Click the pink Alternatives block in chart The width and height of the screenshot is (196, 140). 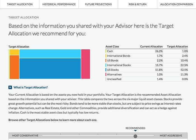coord(85,64)
